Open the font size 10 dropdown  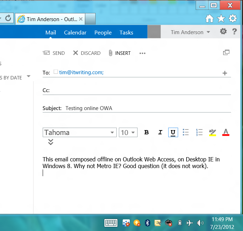pos(128,133)
